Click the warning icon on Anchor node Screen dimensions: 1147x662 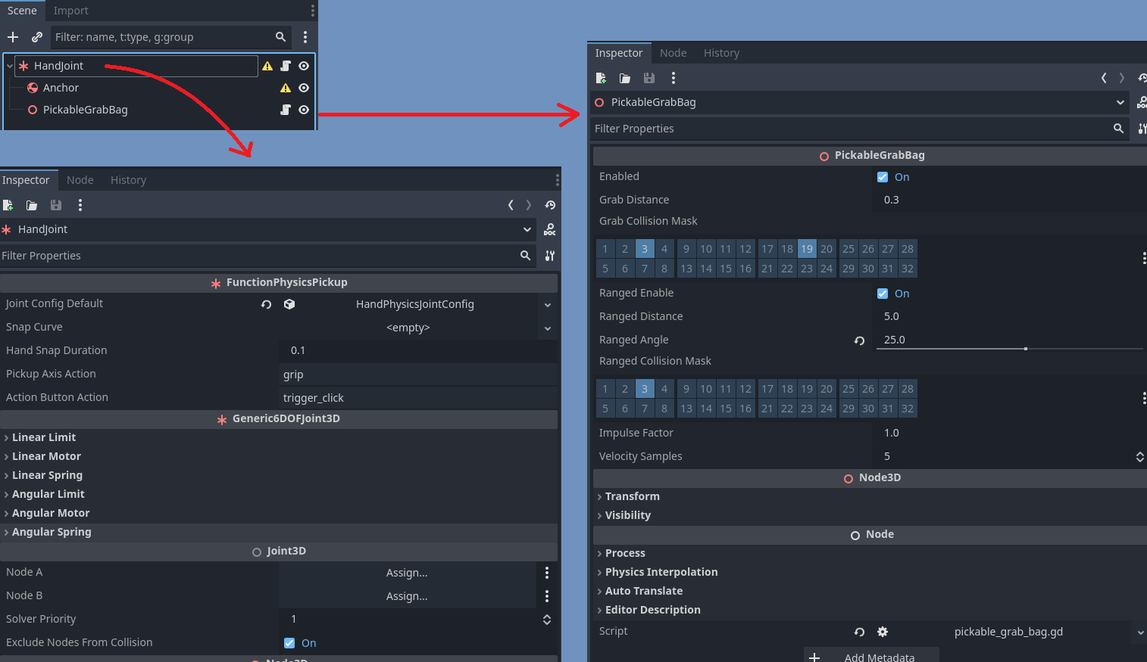click(x=286, y=88)
